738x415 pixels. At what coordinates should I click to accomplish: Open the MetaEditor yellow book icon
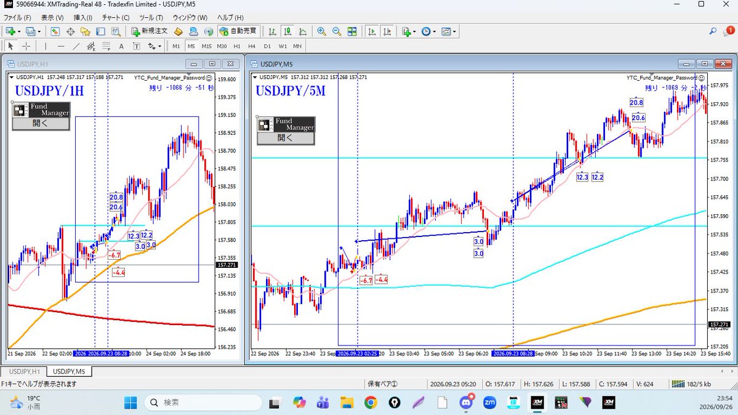[178, 31]
